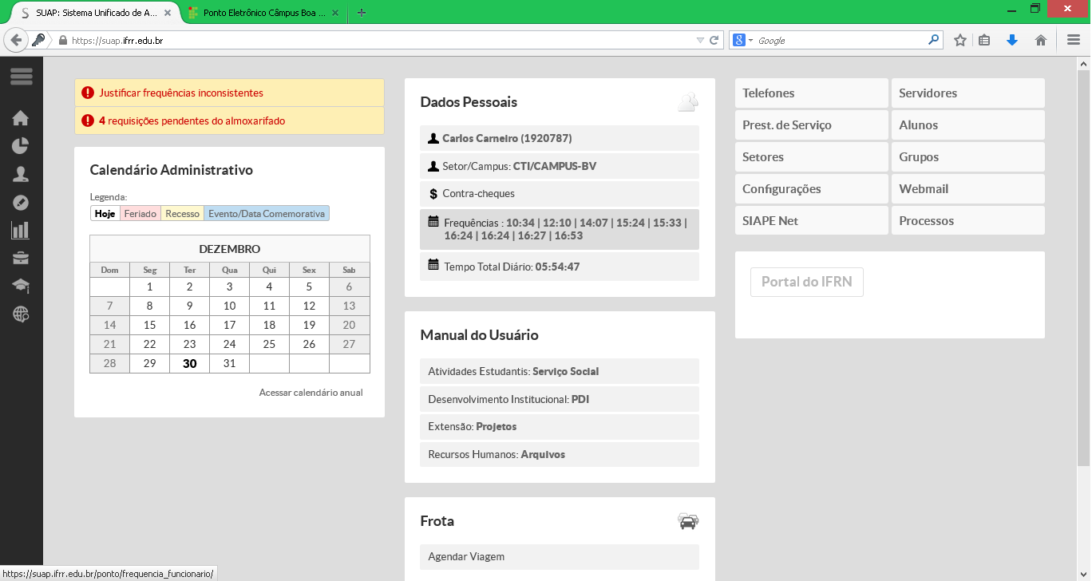Viewport: 1092px width, 581px height.
Task: Open Justificar frequências inconsistentes alert
Action: pos(181,93)
